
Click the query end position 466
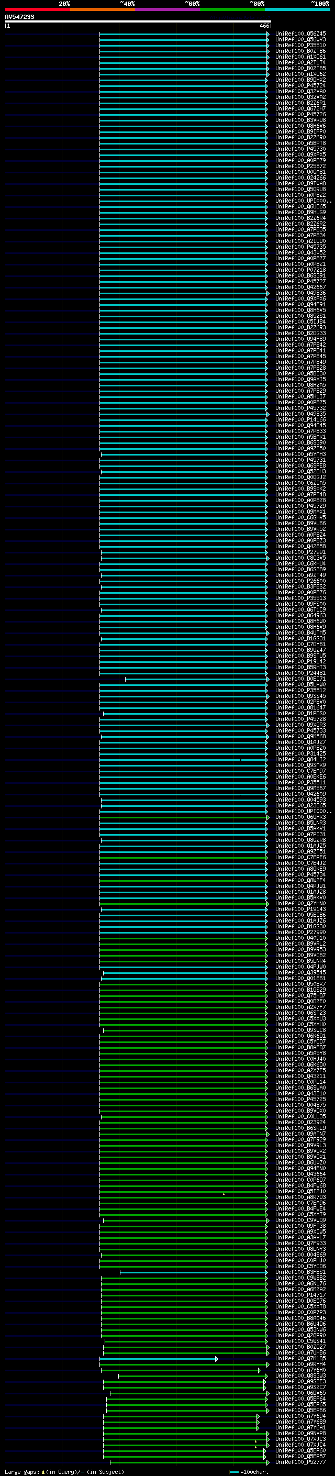[x=264, y=26]
